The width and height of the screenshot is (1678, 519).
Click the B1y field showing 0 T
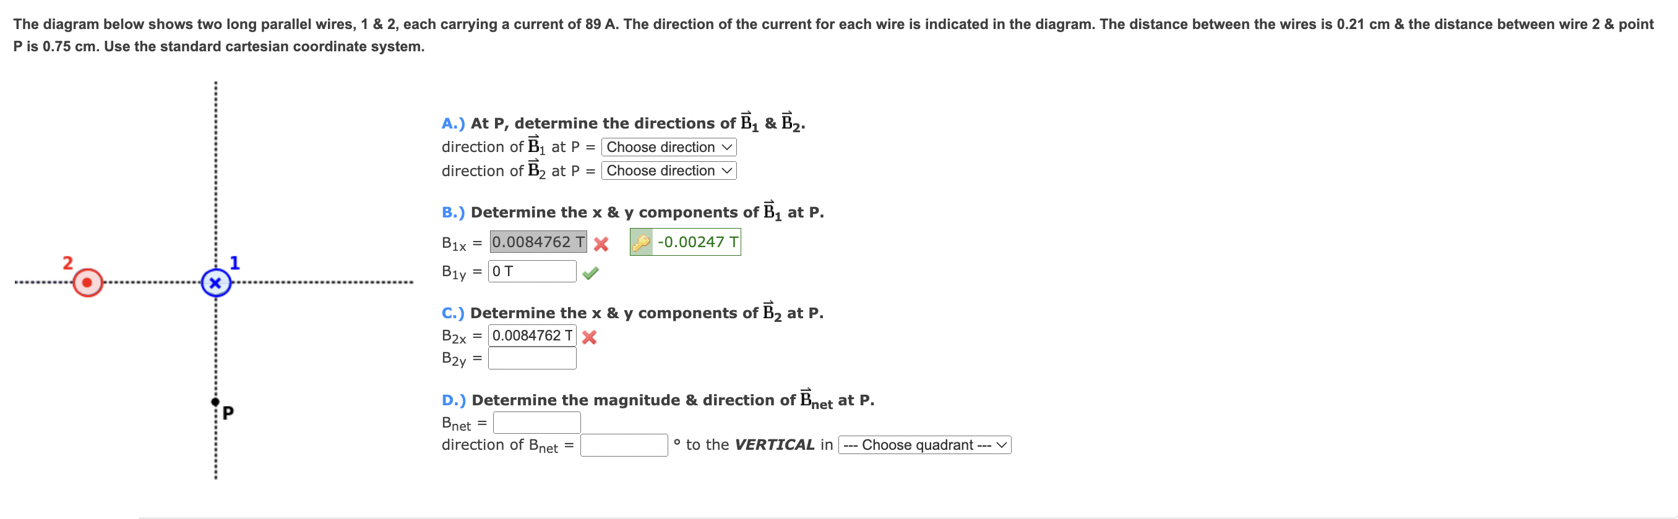click(x=531, y=271)
